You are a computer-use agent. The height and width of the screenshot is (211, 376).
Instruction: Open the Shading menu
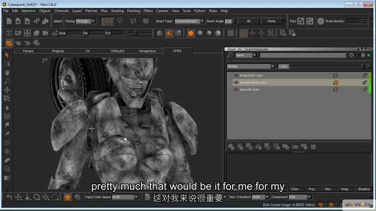[x=117, y=11]
